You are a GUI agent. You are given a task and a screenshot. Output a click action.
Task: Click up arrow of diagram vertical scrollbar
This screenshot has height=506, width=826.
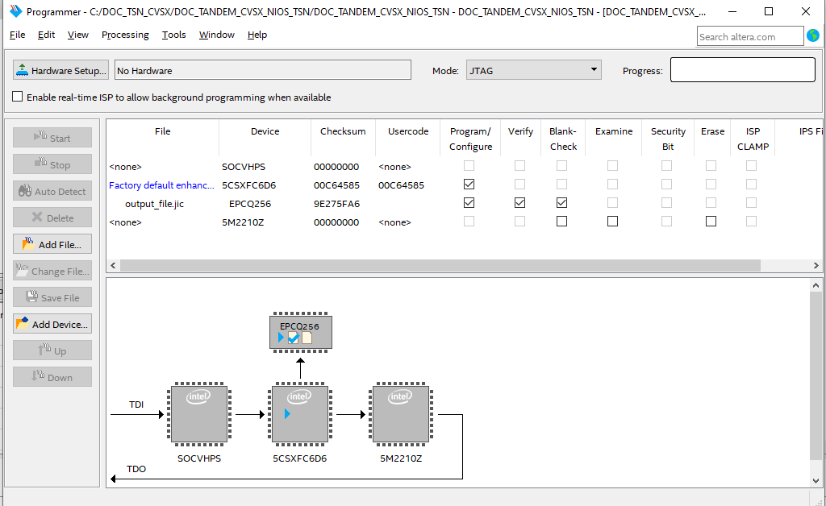816,285
